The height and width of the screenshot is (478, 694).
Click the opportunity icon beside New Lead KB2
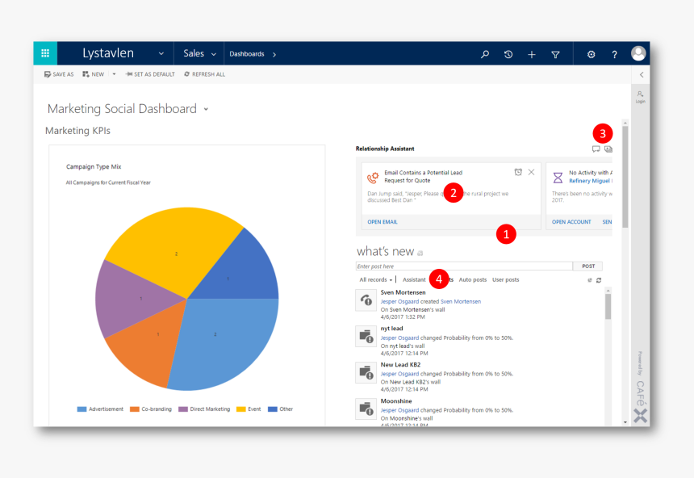click(x=366, y=372)
